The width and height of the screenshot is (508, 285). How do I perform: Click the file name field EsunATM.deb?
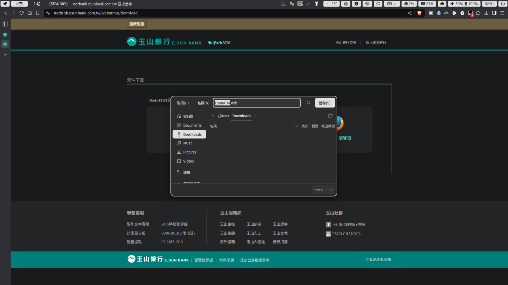pyautogui.click(x=256, y=103)
